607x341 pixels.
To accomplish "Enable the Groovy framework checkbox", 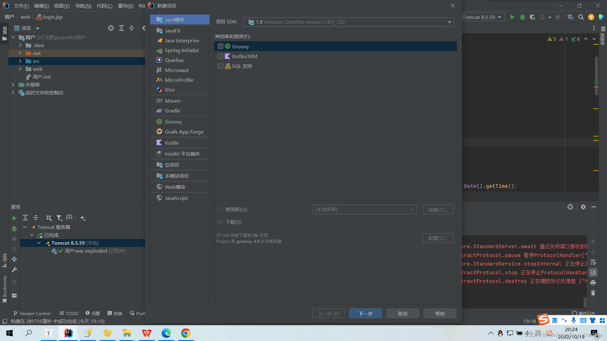I will point(220,46).
